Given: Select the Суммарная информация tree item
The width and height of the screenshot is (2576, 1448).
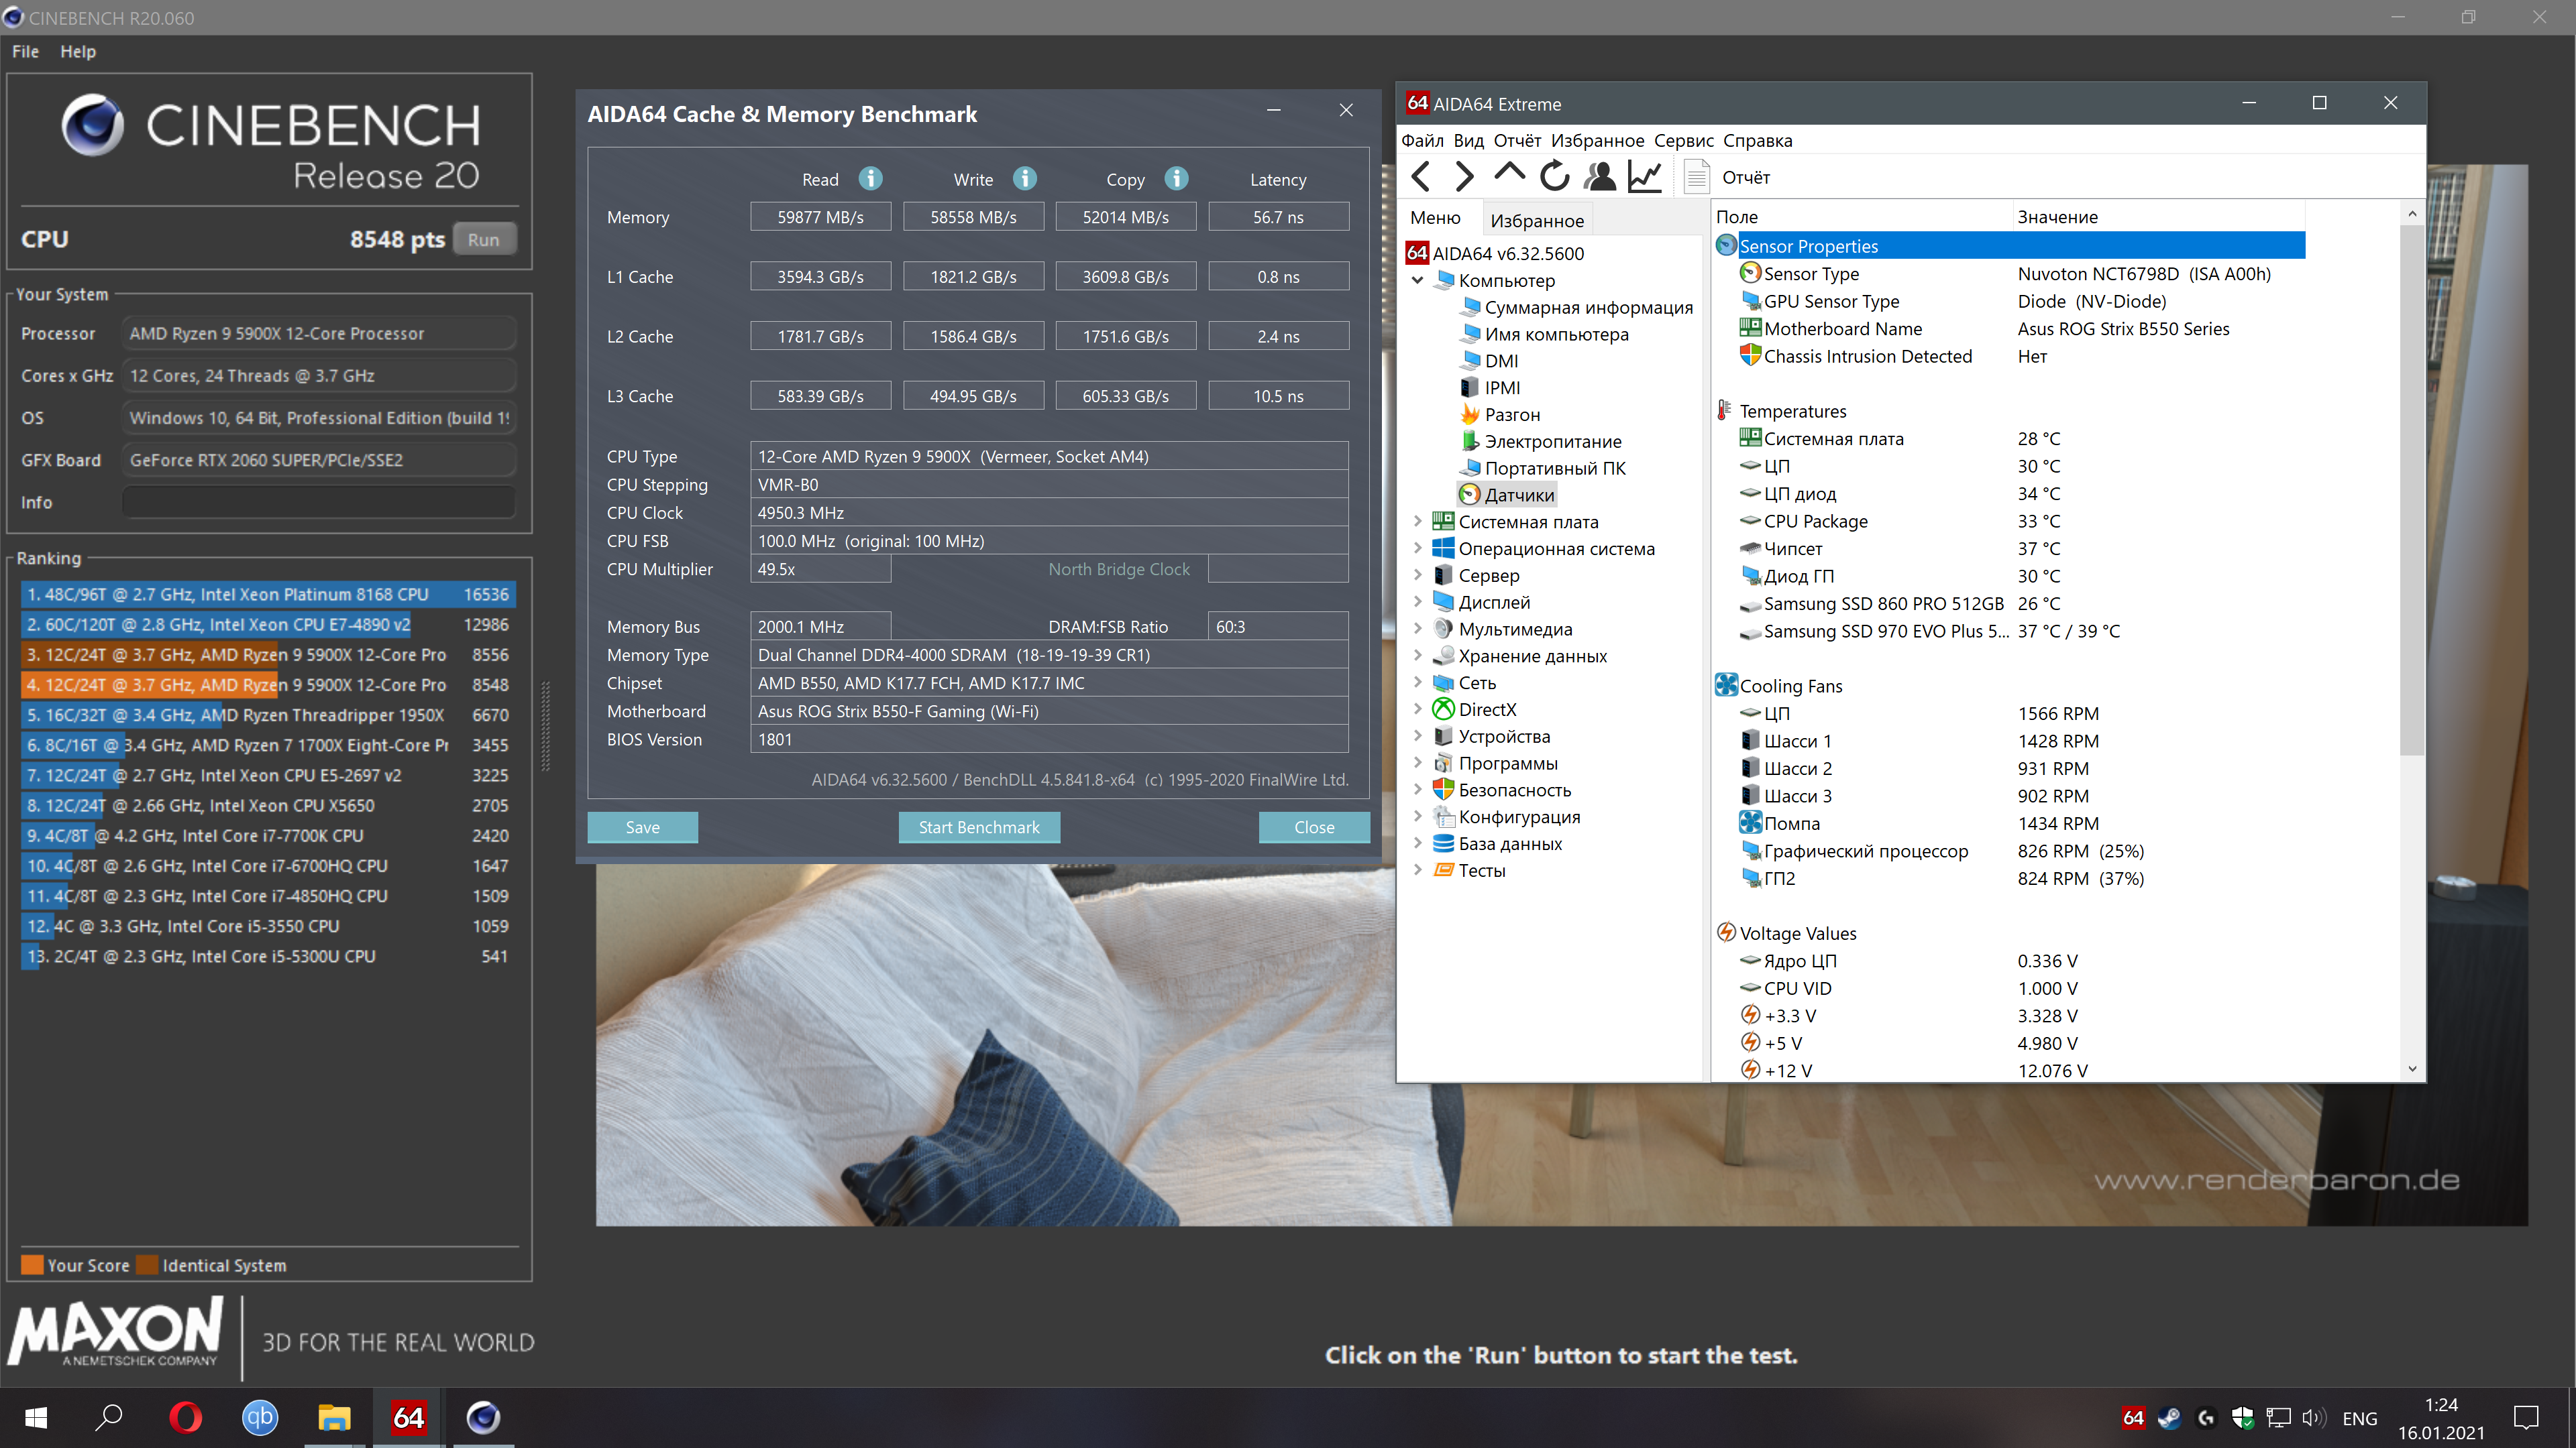Looking at the screenshot, I should click(x=1588, y=308).
